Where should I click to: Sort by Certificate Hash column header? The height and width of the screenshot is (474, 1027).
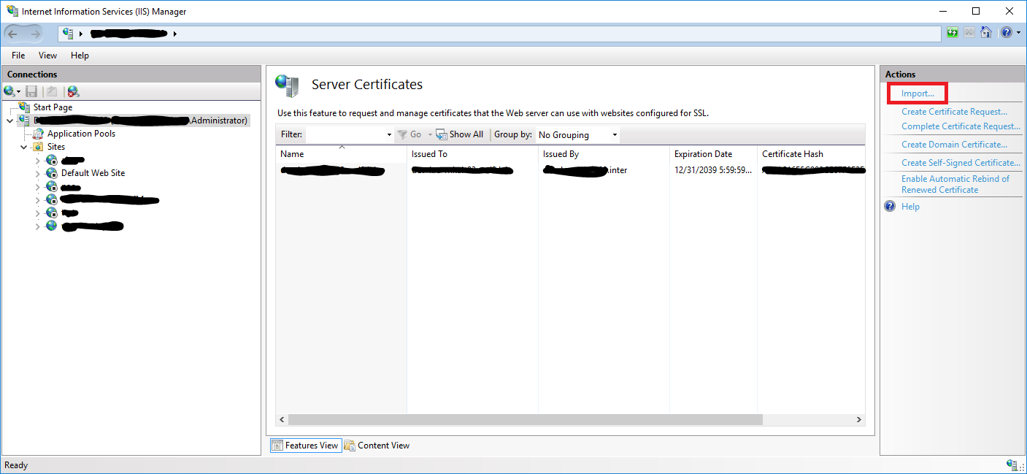pos(811,154)
